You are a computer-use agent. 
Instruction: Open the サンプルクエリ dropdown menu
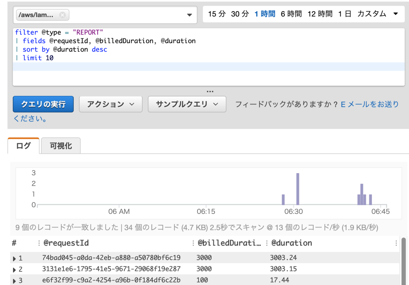(187, 104)
